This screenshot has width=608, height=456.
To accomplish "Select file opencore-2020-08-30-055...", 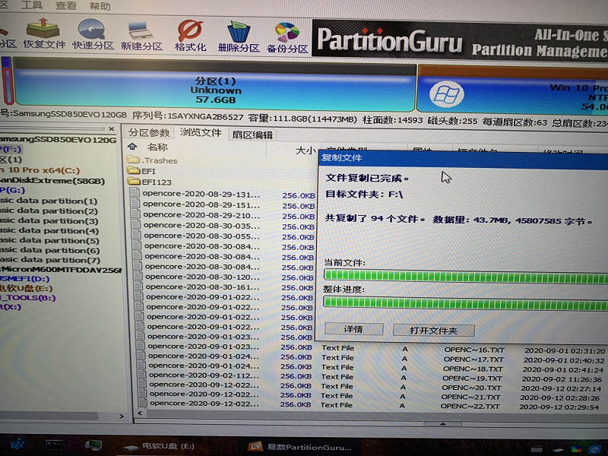I will pos(202,236).
